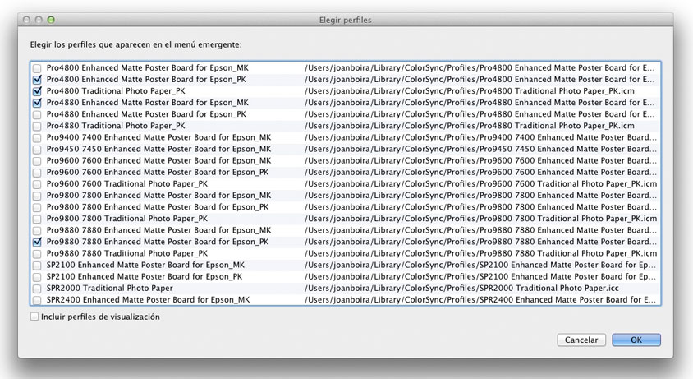The height and width of the screenshot is (379, 693).
Task: Click profile name Pro9450 7450 Enhanced Matte Epson_MK
Action: (158, 149)
